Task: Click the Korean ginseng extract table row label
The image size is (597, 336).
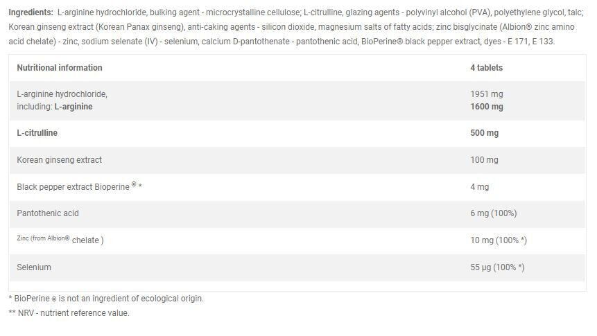Action: pos(59,160)
